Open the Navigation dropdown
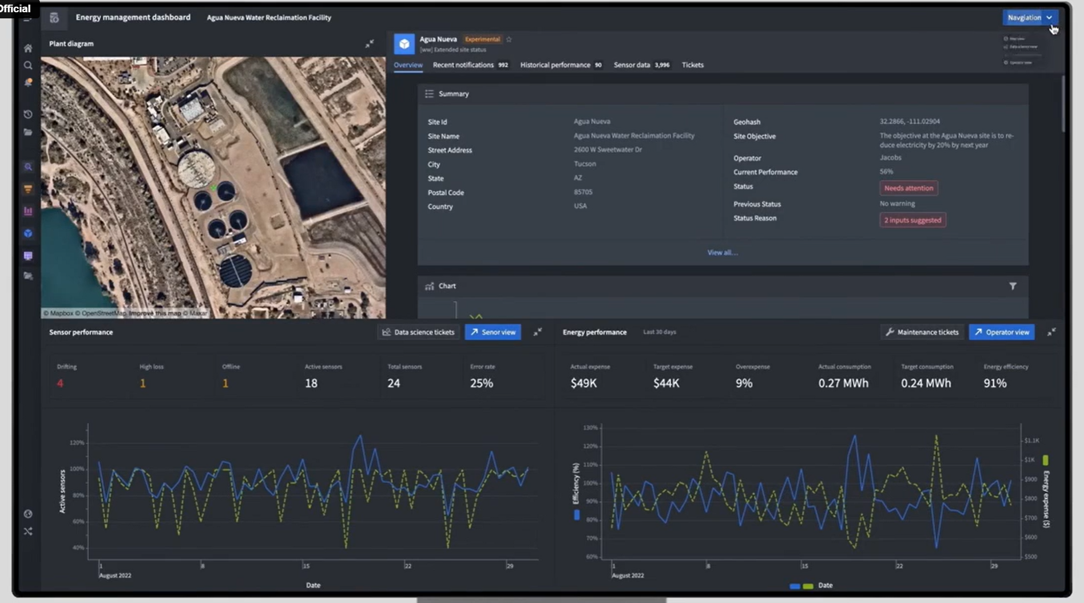 pos(1030,17)
